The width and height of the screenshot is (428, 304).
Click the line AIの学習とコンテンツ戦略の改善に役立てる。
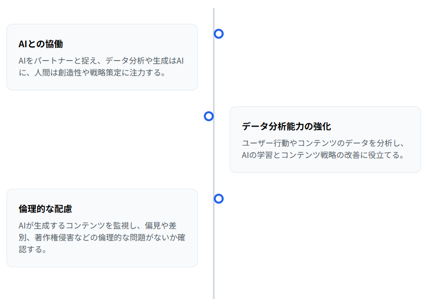[x=323, y=155]
